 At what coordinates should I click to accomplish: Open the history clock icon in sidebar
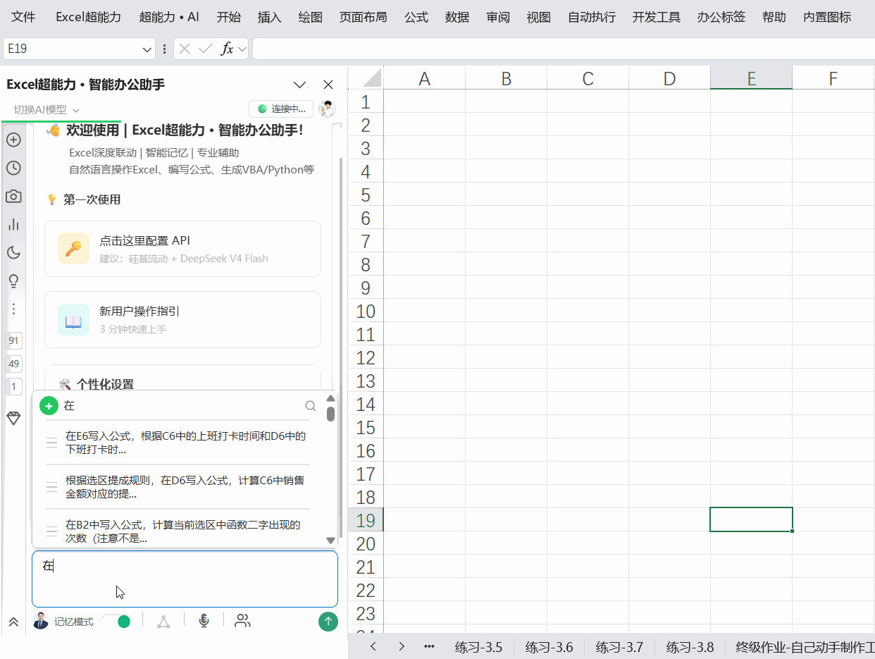(x=13, y=168)
